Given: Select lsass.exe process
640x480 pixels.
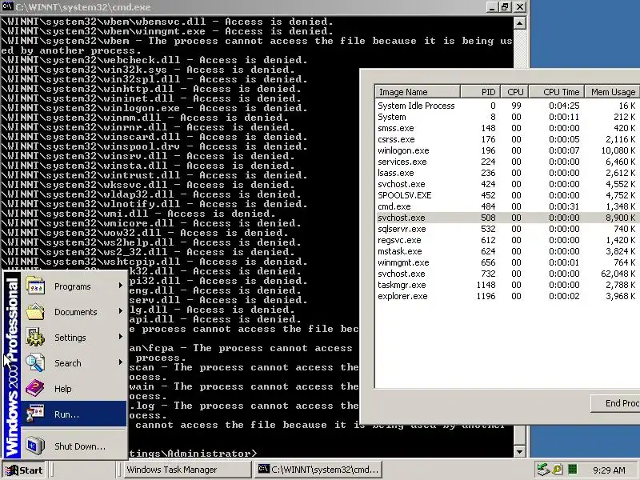Looking at the screenshot, I should pyautogui.click(x=507, y=173).
